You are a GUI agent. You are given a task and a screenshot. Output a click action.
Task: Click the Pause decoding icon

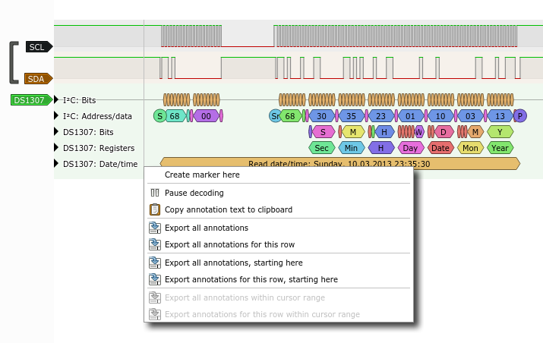point(155,193)
